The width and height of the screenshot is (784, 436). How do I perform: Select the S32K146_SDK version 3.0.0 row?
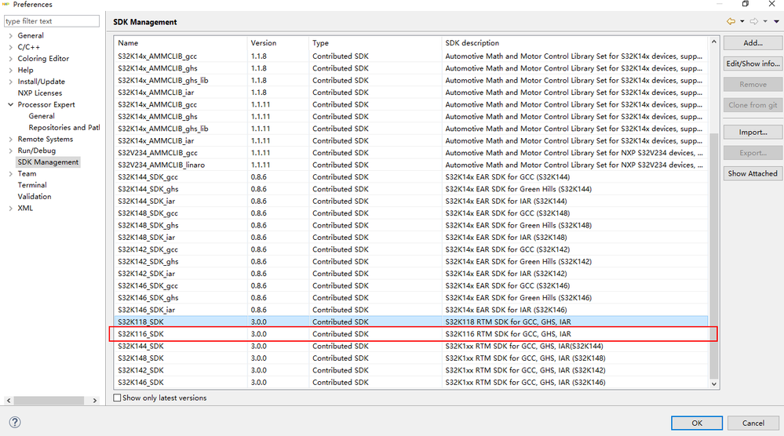point(411,382)
